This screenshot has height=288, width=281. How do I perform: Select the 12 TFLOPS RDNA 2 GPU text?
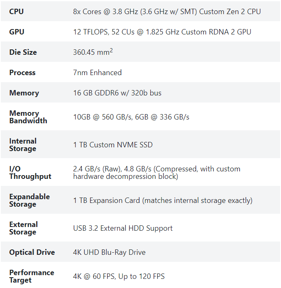coord(162,32)
